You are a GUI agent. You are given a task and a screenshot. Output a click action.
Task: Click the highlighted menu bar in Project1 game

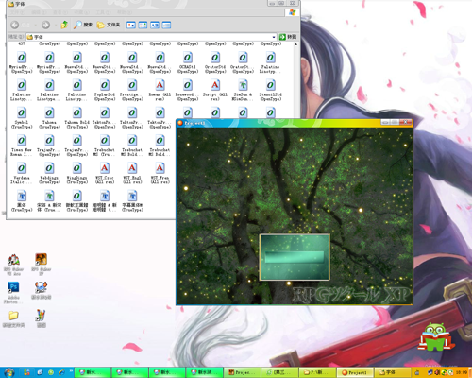coord(295,257)
